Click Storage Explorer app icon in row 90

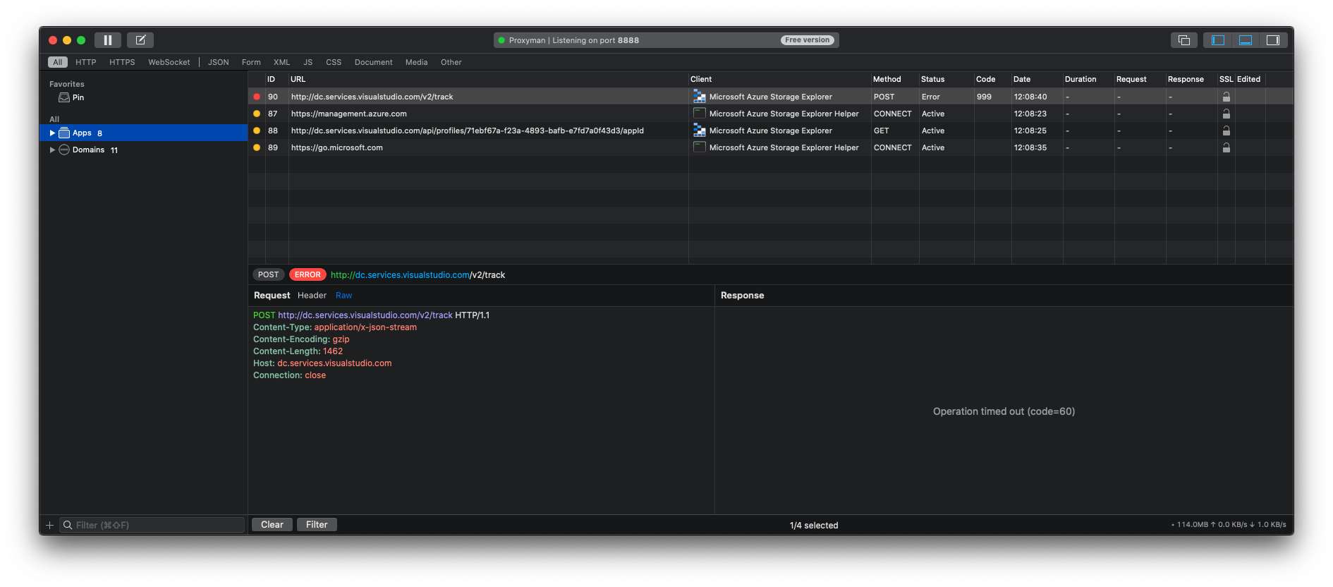pyautogui.click(x=700, y=97)
